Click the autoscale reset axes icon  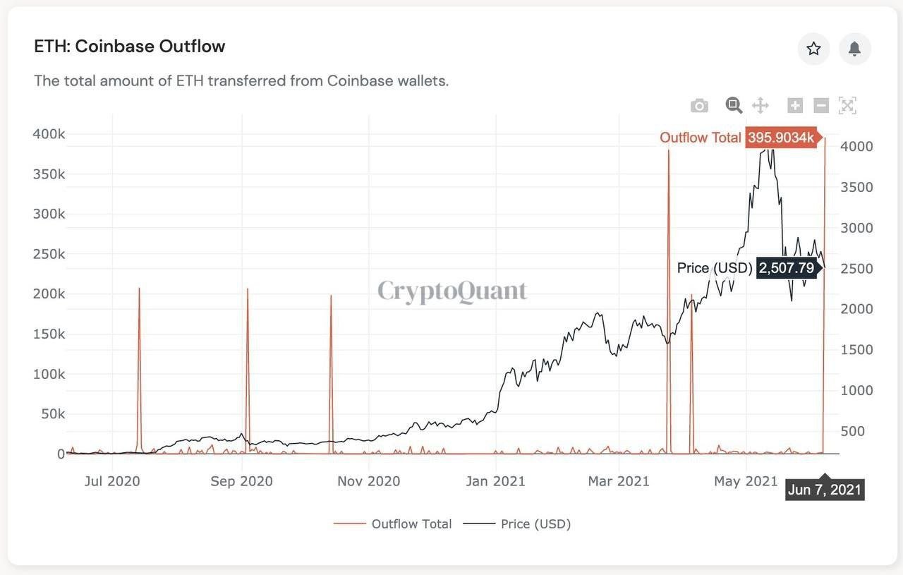847,106
